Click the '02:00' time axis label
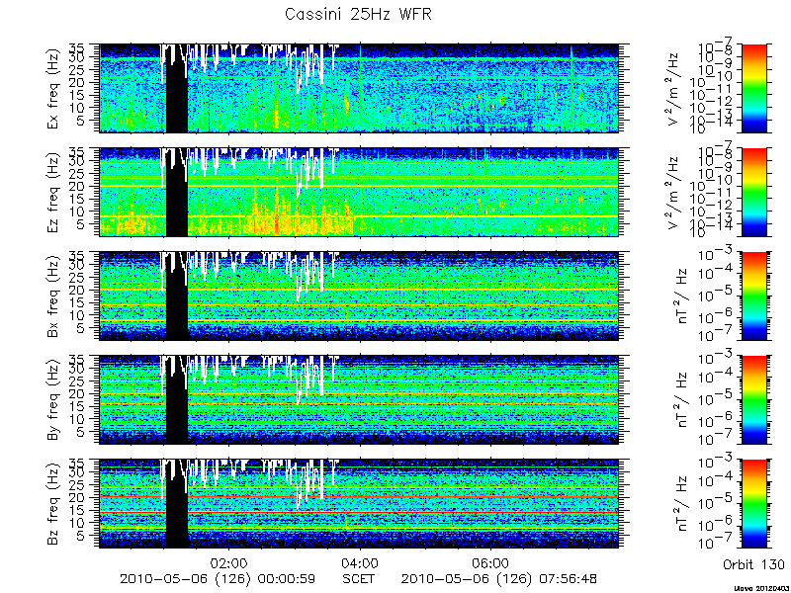Image resolution: width=791 pixels, height=593 pixels. pos(228,562)
